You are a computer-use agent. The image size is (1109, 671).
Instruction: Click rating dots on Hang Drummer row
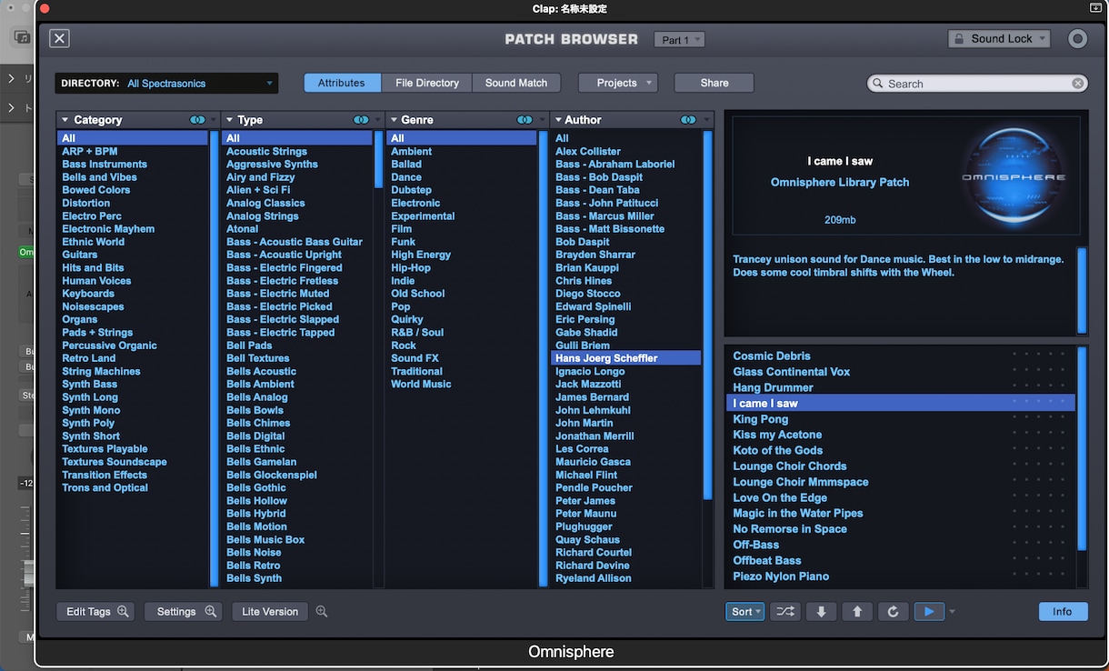(x=1038, y=387)
